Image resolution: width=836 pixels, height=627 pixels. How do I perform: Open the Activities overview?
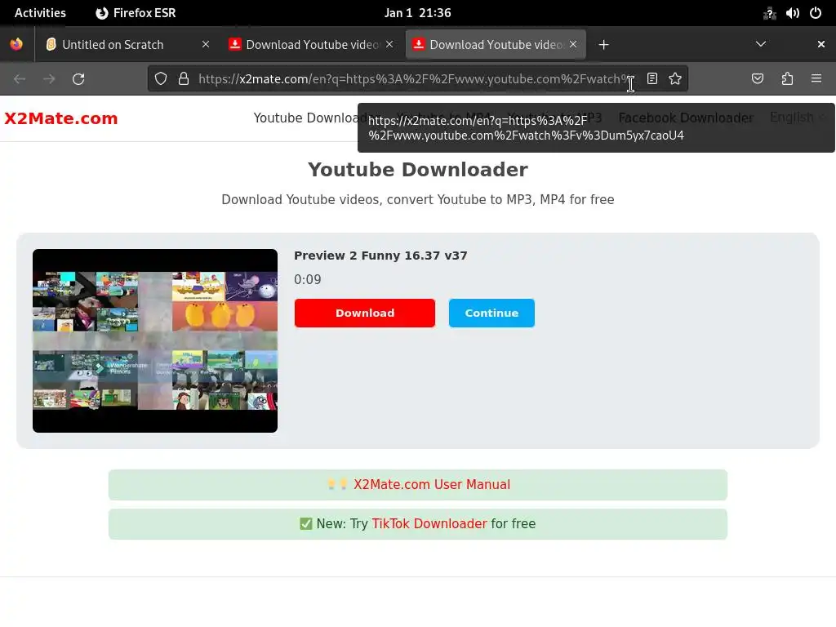point(40,13)
